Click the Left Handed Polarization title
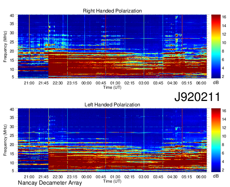This screenshot has height=187, width=230. pyautogui.click(x=112, y=105)
